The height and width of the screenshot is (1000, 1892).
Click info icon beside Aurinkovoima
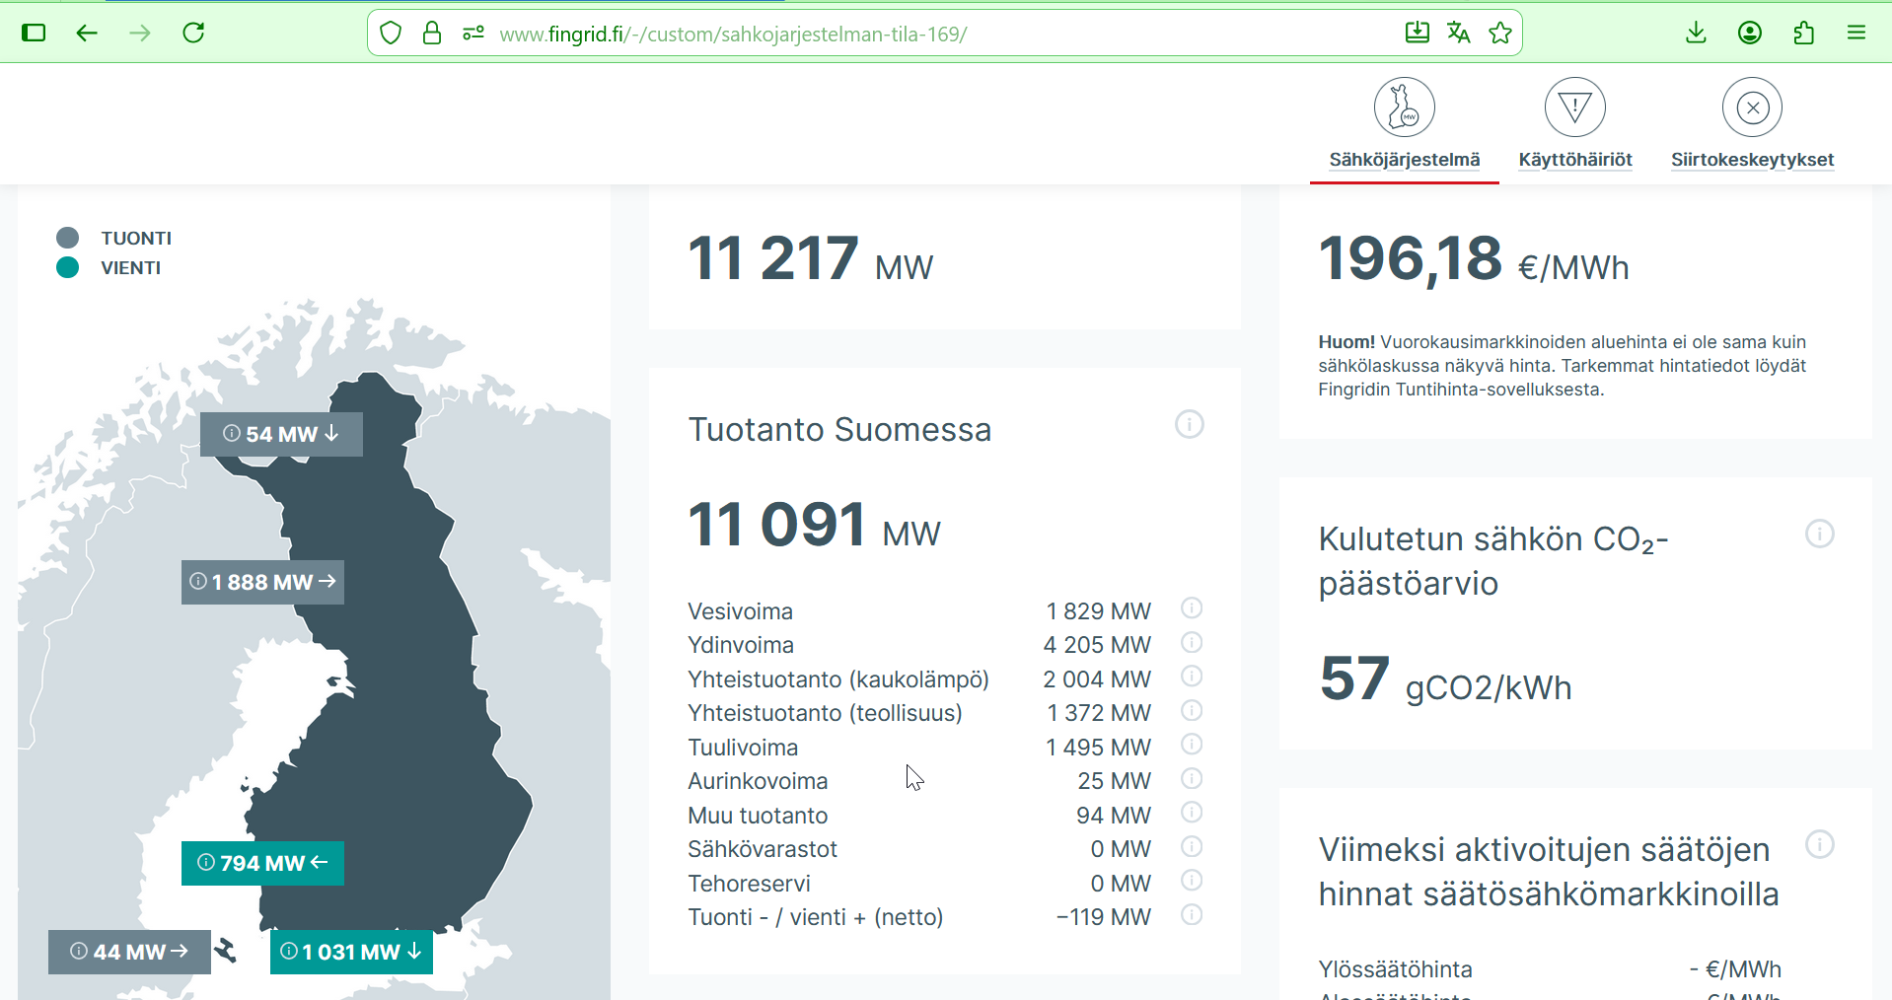click(1192, 779)
